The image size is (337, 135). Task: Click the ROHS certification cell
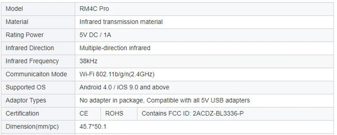114,113
